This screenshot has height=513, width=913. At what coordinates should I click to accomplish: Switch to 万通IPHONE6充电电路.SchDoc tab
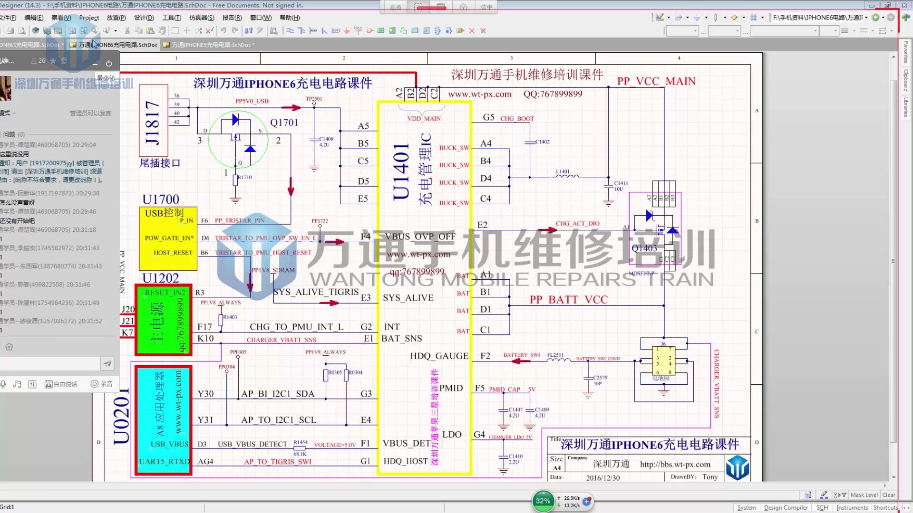[x=113, y=45]
